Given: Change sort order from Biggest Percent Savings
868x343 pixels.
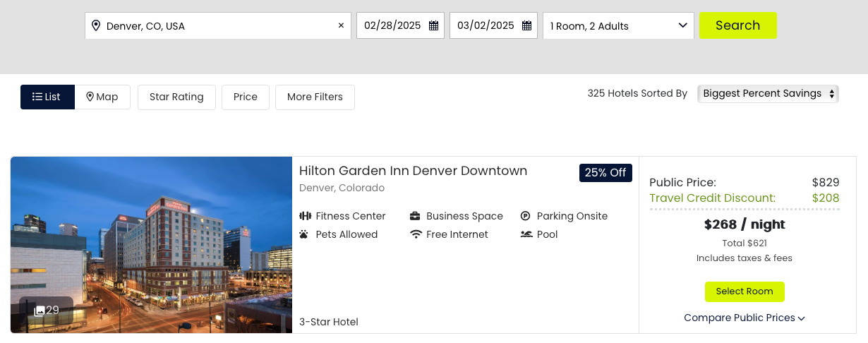Looking at the screenshot, I should (x=768, y=94).
